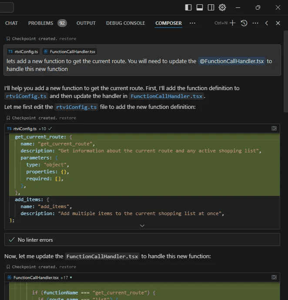The height and width of the screenshot is (300, 288).
Task: Click the left chevron to collapse panel
Action: 267,23
